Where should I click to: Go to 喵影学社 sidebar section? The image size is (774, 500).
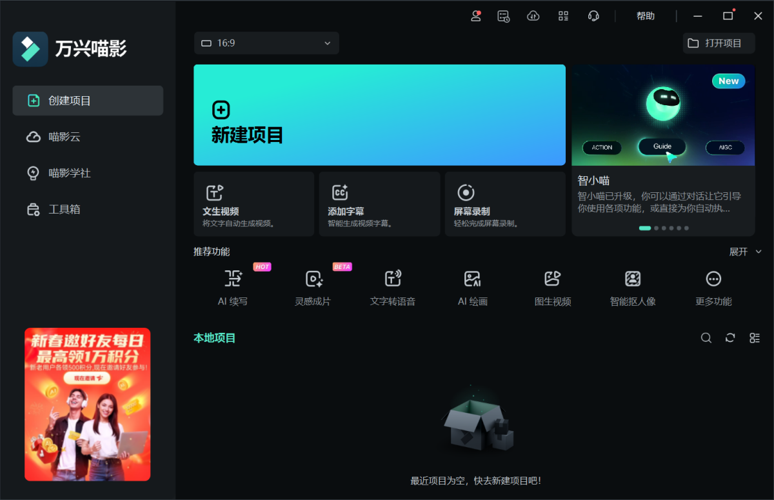[69, 173]
